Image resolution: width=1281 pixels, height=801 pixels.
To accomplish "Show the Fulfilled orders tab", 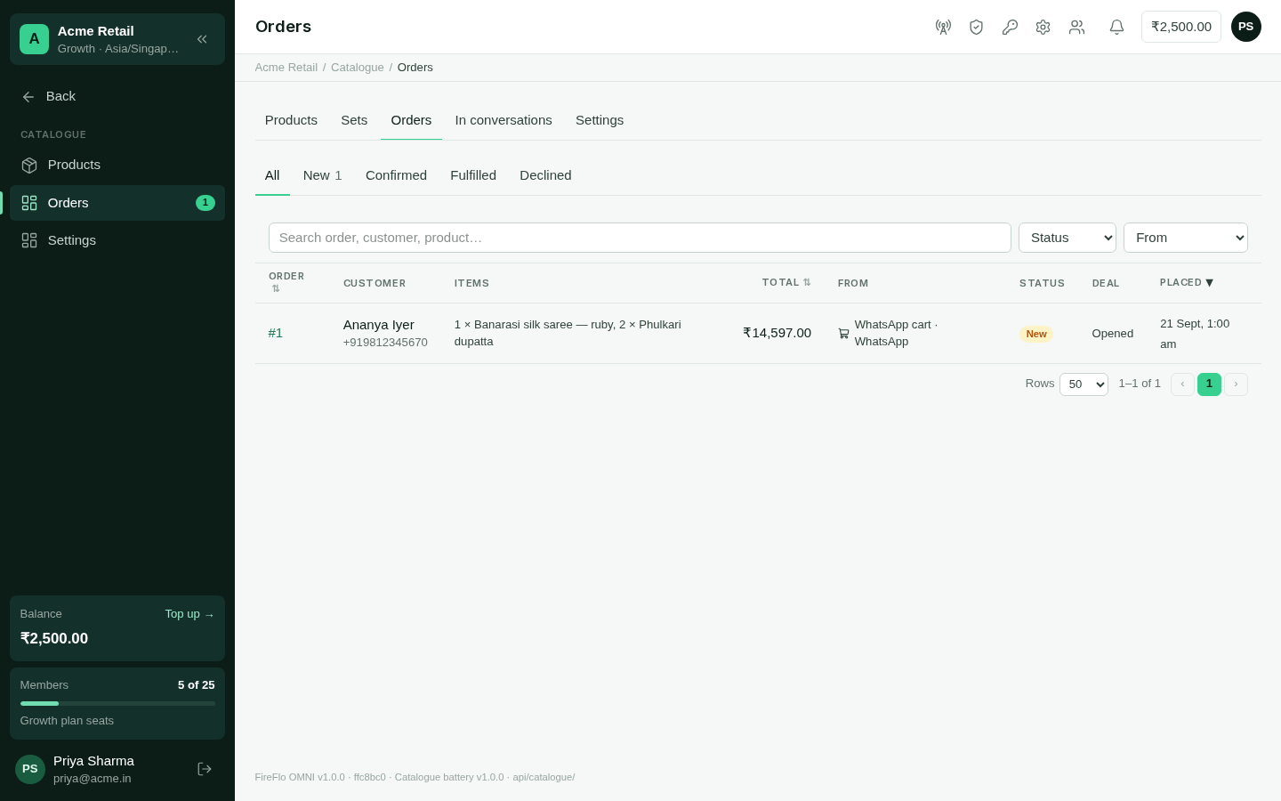I will pyautogui.click(x=473, y=175).
